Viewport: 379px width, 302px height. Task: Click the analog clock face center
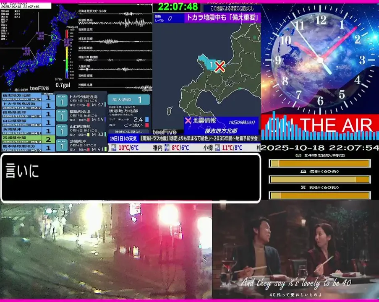(x=320, y=60)
